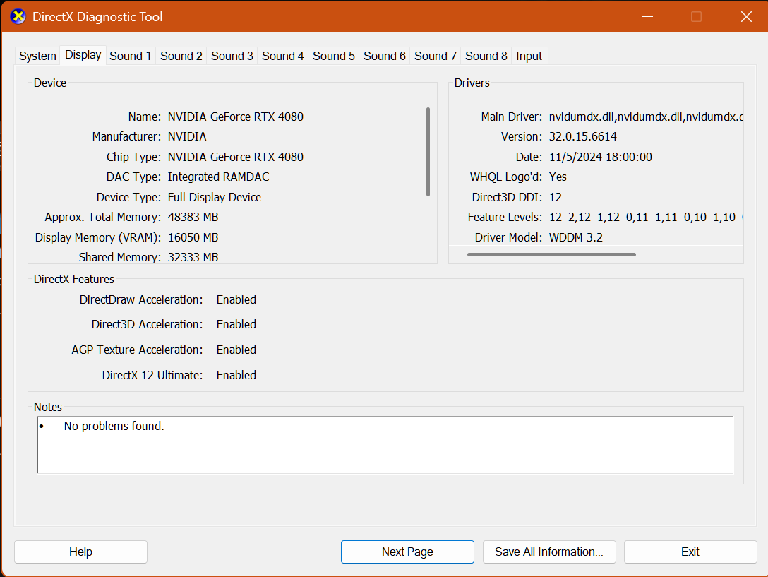Switch to the Input tab
Viewport: 768px width, 577px height.
529,56
